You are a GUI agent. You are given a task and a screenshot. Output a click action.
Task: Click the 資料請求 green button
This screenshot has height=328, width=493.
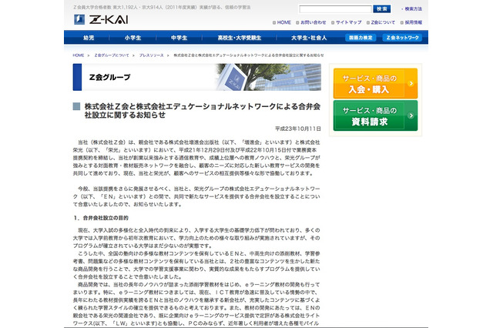[375, 115]
